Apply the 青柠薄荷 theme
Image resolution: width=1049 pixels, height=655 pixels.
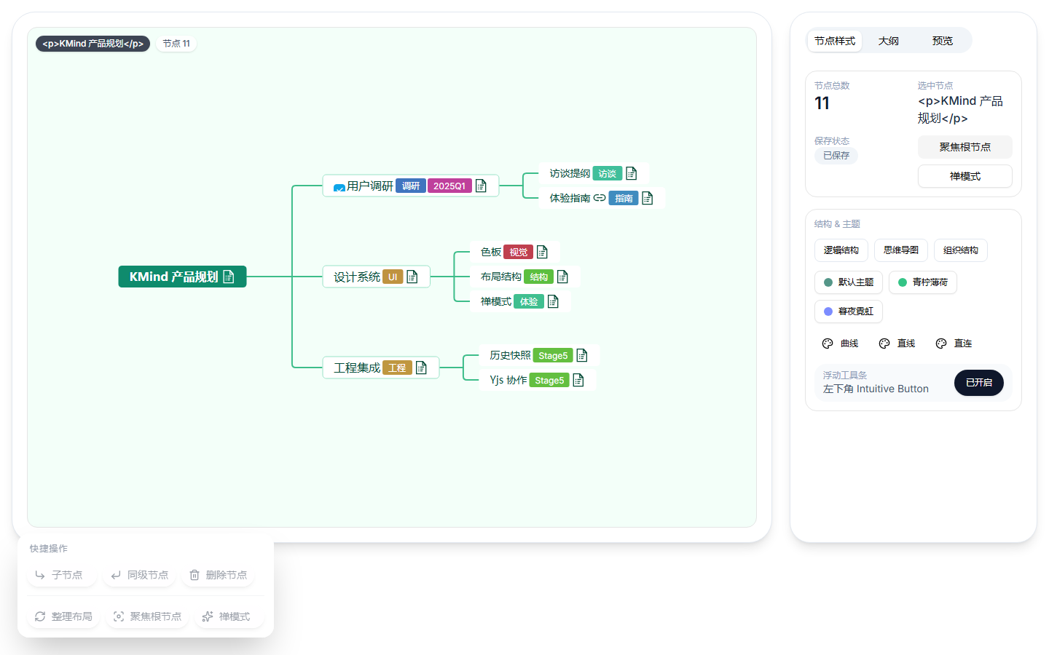click(923, 282)
